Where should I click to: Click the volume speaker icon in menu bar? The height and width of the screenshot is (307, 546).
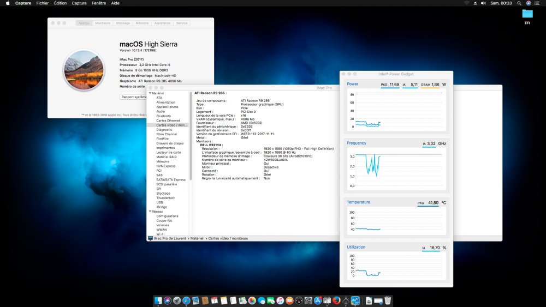pos(483,3)
